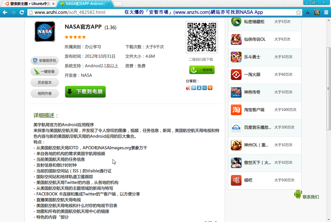
Task: Click the Android robot contact icon
Action: pyautogui.click(x=298, y=194)
